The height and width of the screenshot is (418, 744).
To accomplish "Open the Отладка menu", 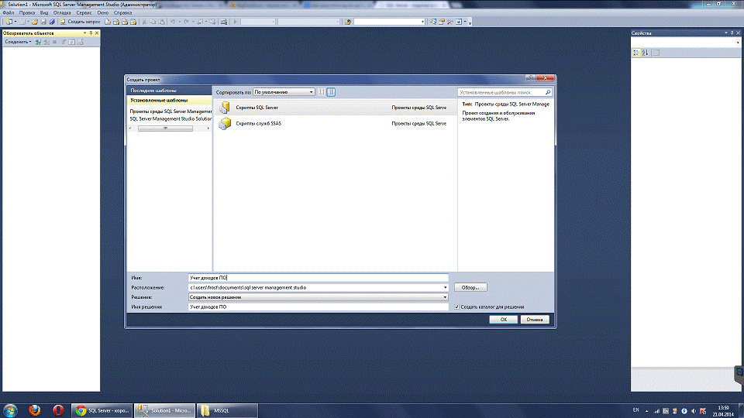I will 63,14.
